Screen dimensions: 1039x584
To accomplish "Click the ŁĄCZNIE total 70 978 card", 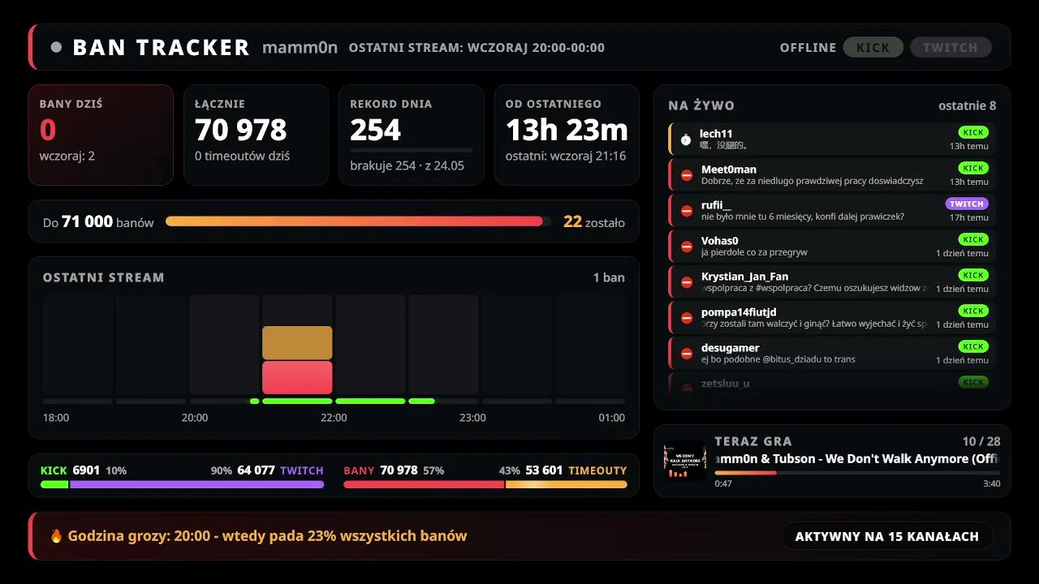I will (x=256, y=135).
